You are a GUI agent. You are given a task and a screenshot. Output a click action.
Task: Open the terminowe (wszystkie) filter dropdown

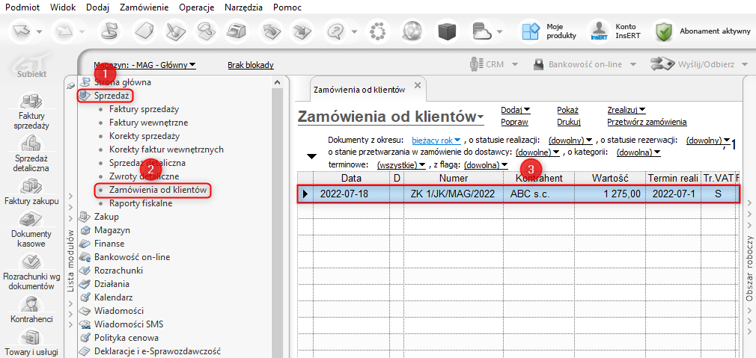pos(401,165)
